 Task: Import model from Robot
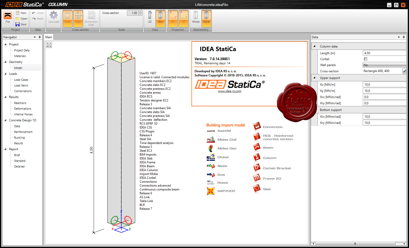coord(218,183)
